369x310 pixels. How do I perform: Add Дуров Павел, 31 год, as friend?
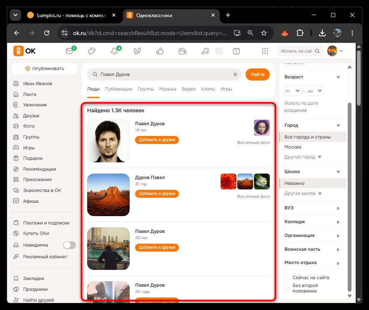157,194
